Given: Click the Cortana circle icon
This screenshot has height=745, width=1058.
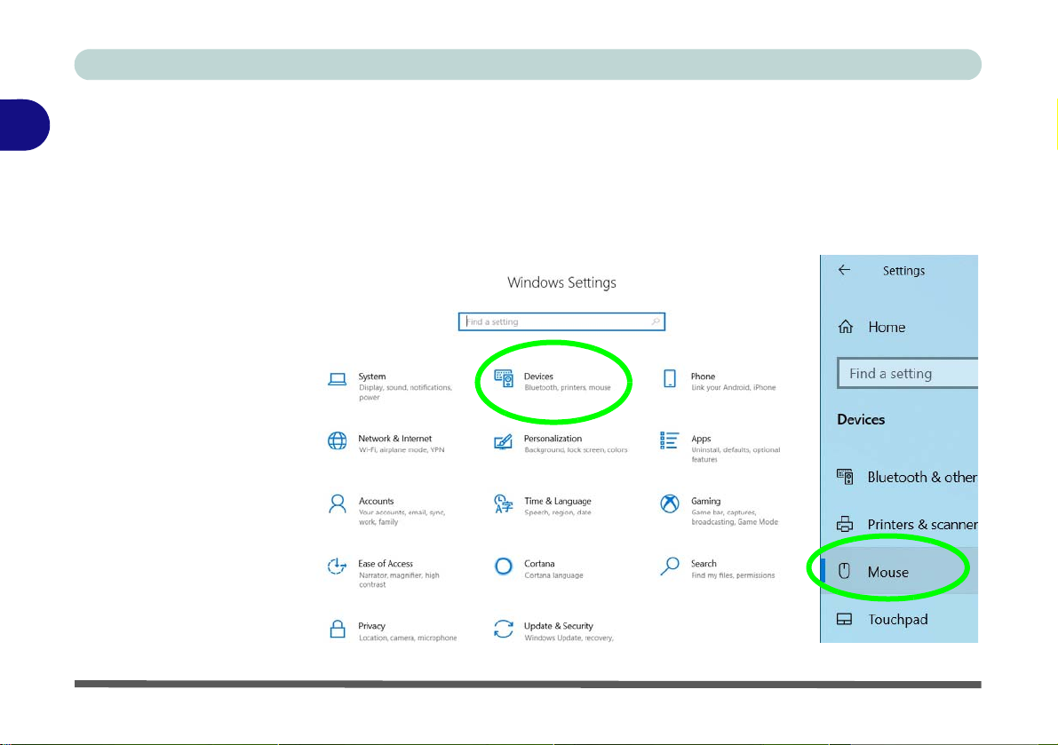Looking at the screenshot, I should [504, 567].
